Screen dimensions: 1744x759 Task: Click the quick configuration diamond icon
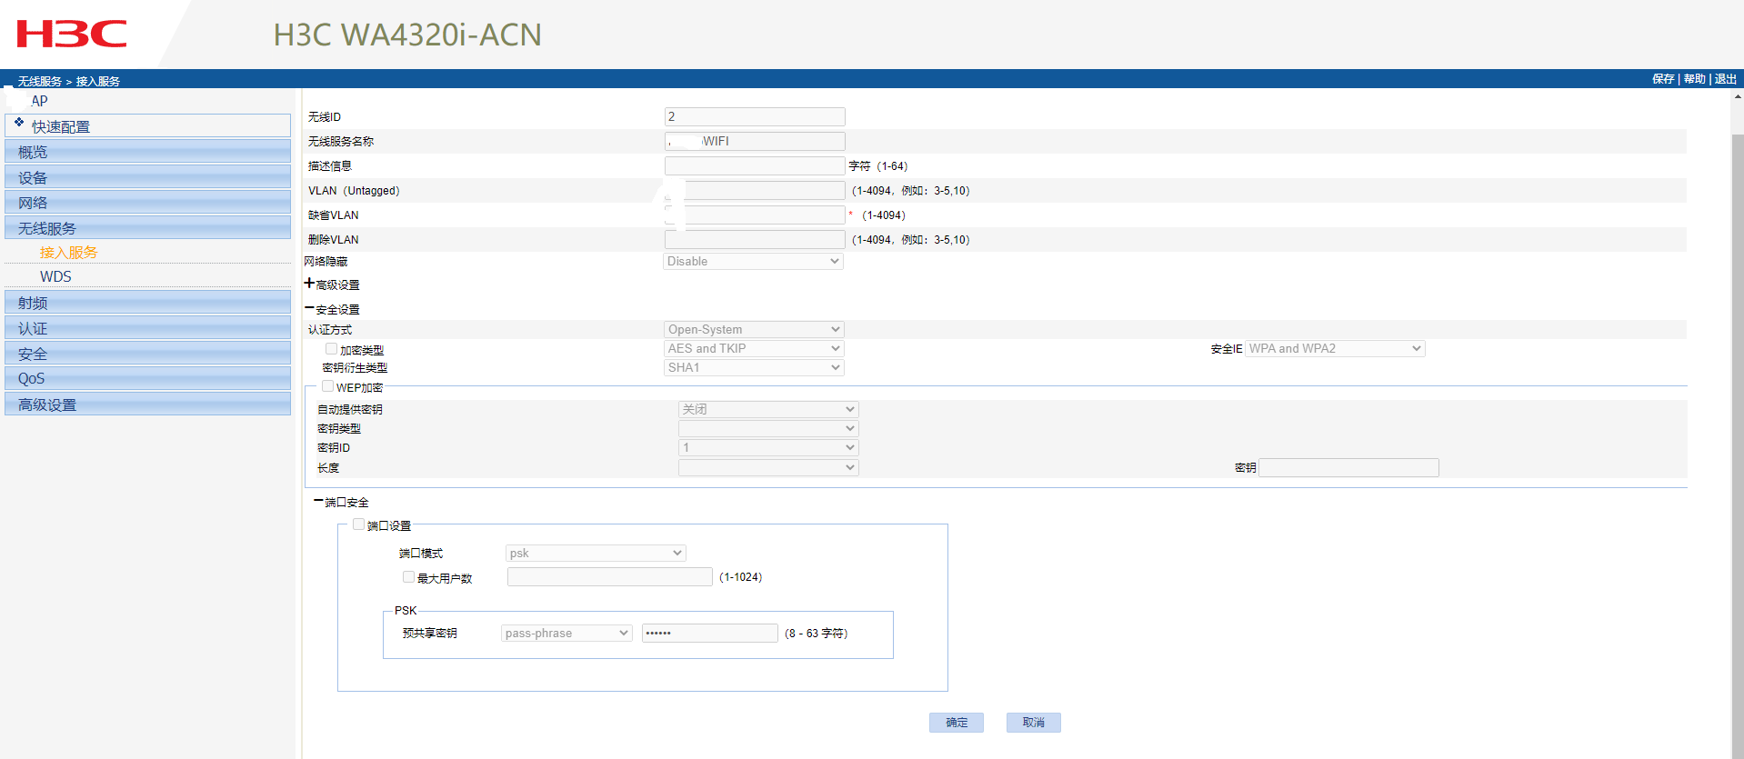pos(19,122)
